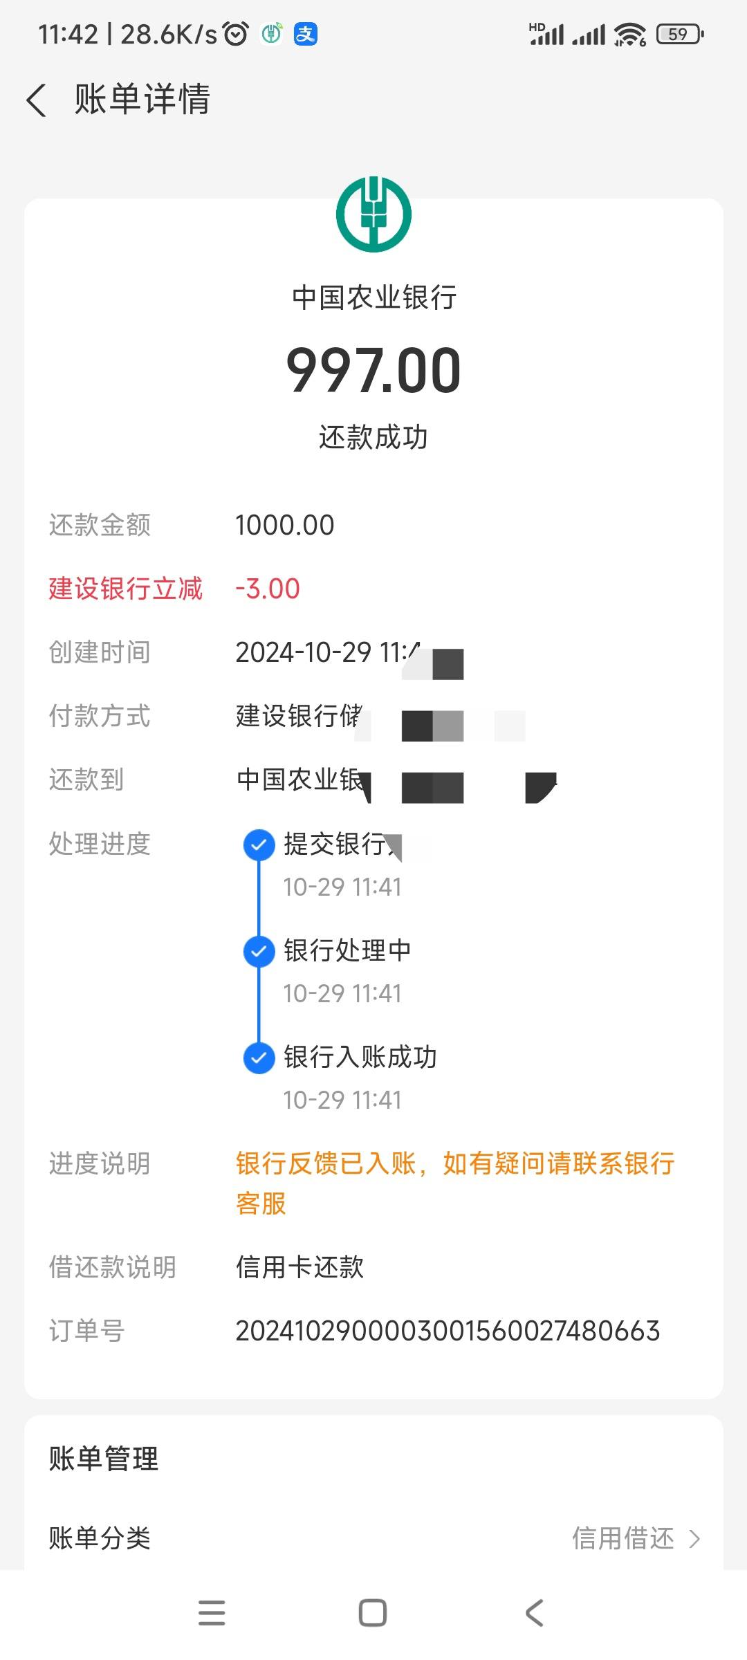The width and height of the screenshot is (747, 1660).
Task: Tap the order number 2024102900003001560027480663
Action: click(448, 1331)
